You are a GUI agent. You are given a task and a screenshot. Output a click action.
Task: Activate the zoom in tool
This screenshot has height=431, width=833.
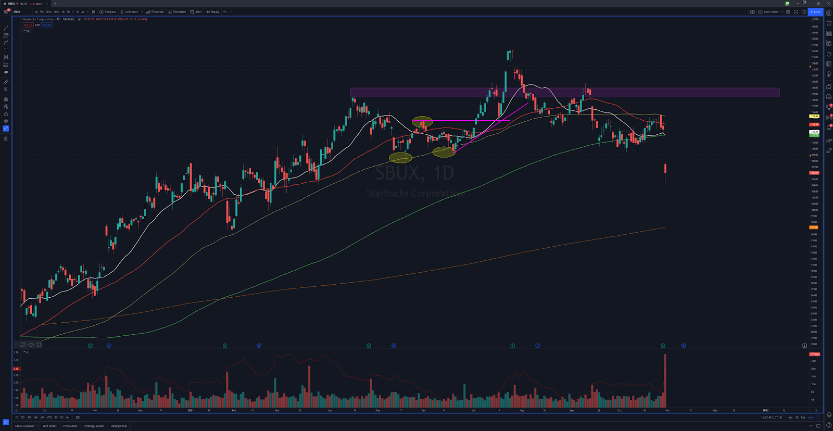tap(6, 89)
